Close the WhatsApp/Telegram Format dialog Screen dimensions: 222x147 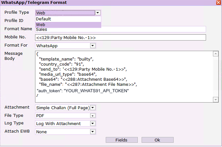pos(218,3)
